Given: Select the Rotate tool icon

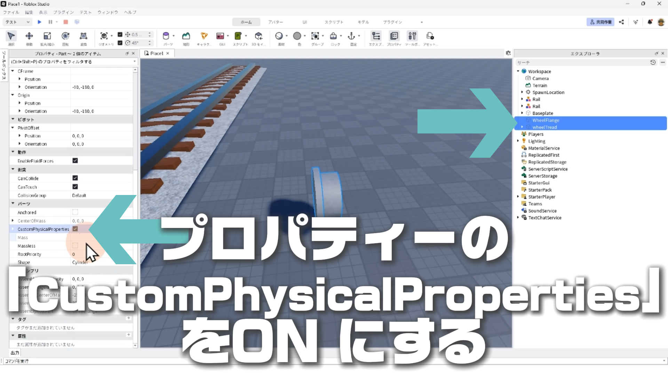Looking at the screenshot, I should tap(65, 36).
